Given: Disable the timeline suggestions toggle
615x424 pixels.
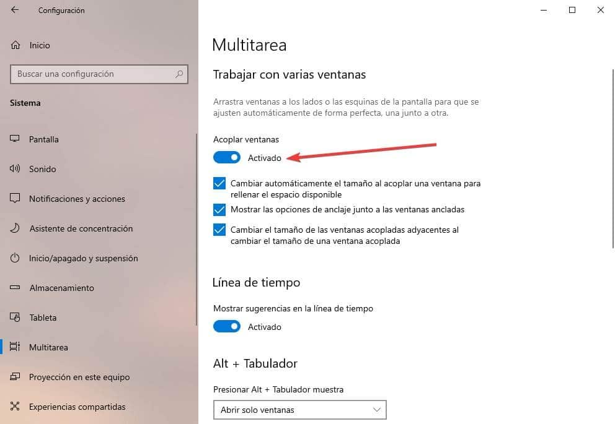Looking at the screenshot, I should click(x=227, y=327).
